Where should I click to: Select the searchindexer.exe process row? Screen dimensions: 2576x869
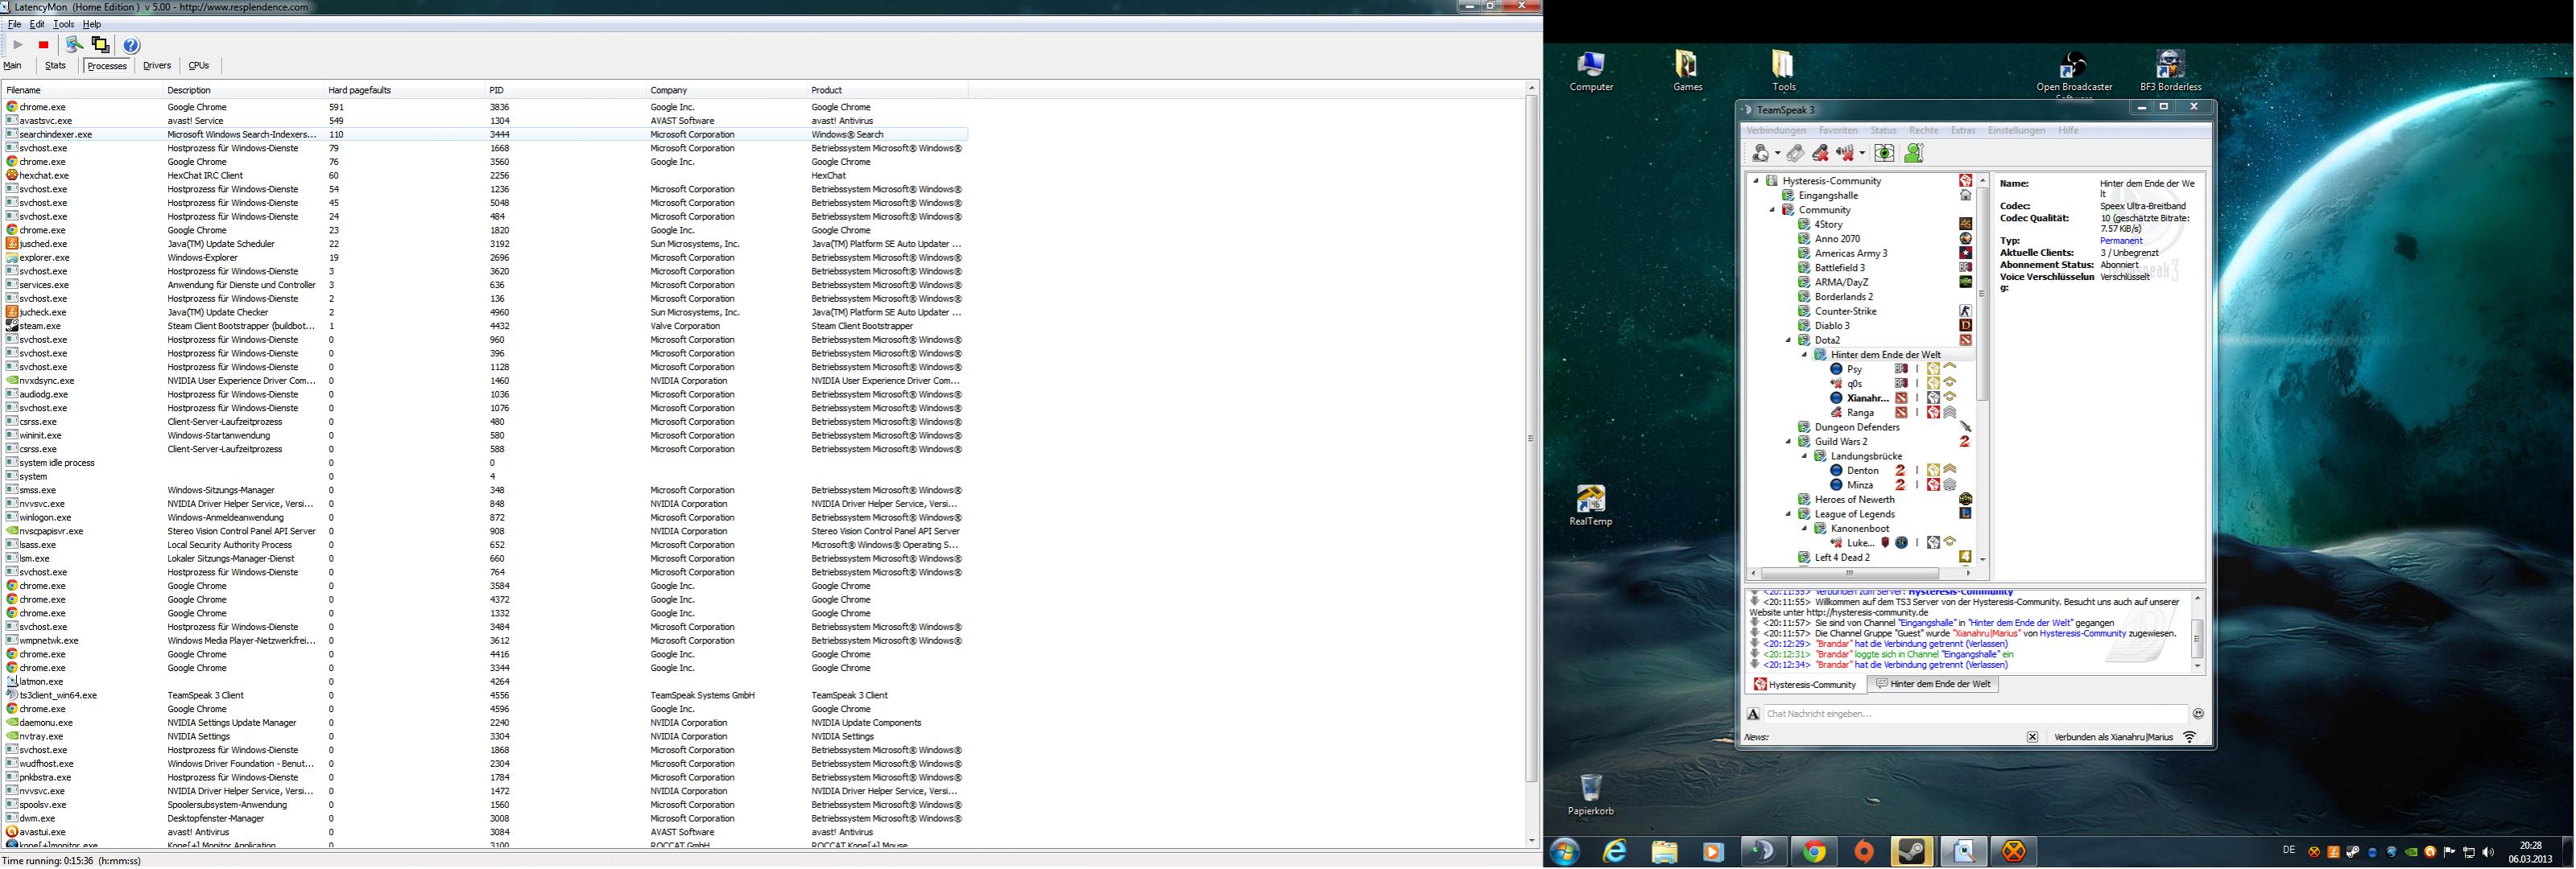[x=485, y=134]
